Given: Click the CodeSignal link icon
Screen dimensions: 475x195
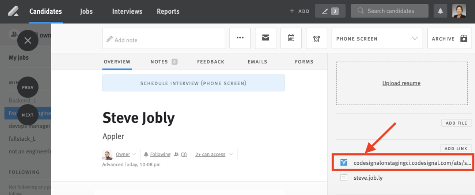Looking at the screenshot, I should [x=344, y=162].
